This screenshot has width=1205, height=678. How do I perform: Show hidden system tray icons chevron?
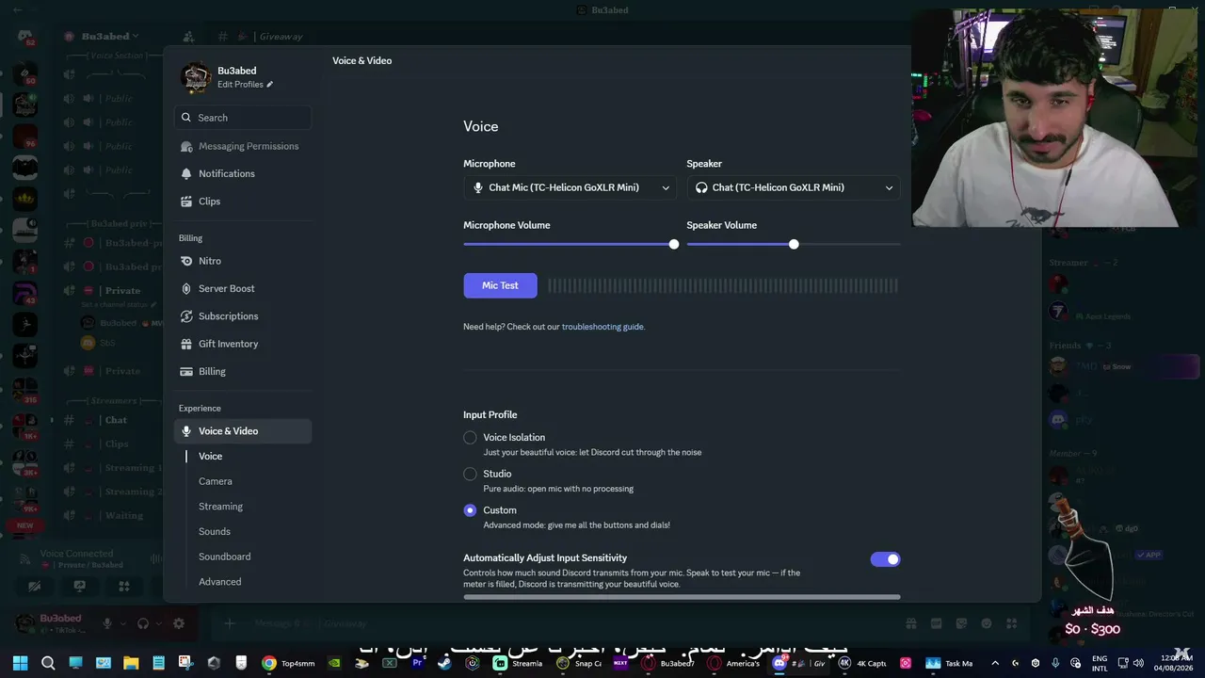tap(995, 663)
